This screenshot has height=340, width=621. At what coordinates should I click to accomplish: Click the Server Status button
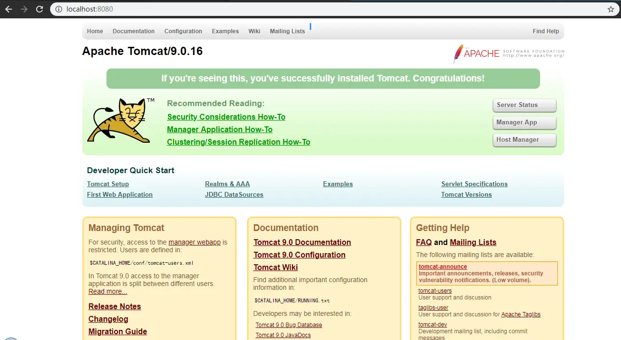524,105
